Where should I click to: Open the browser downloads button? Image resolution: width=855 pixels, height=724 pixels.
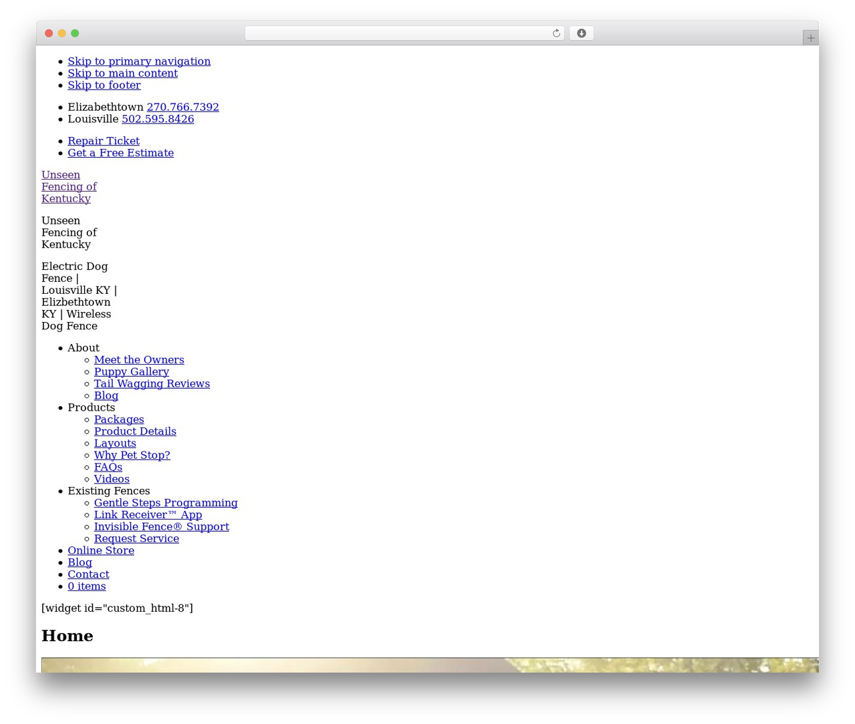coord(581,33)
